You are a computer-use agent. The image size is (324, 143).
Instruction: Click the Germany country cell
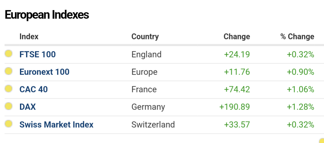coord(148,107)
